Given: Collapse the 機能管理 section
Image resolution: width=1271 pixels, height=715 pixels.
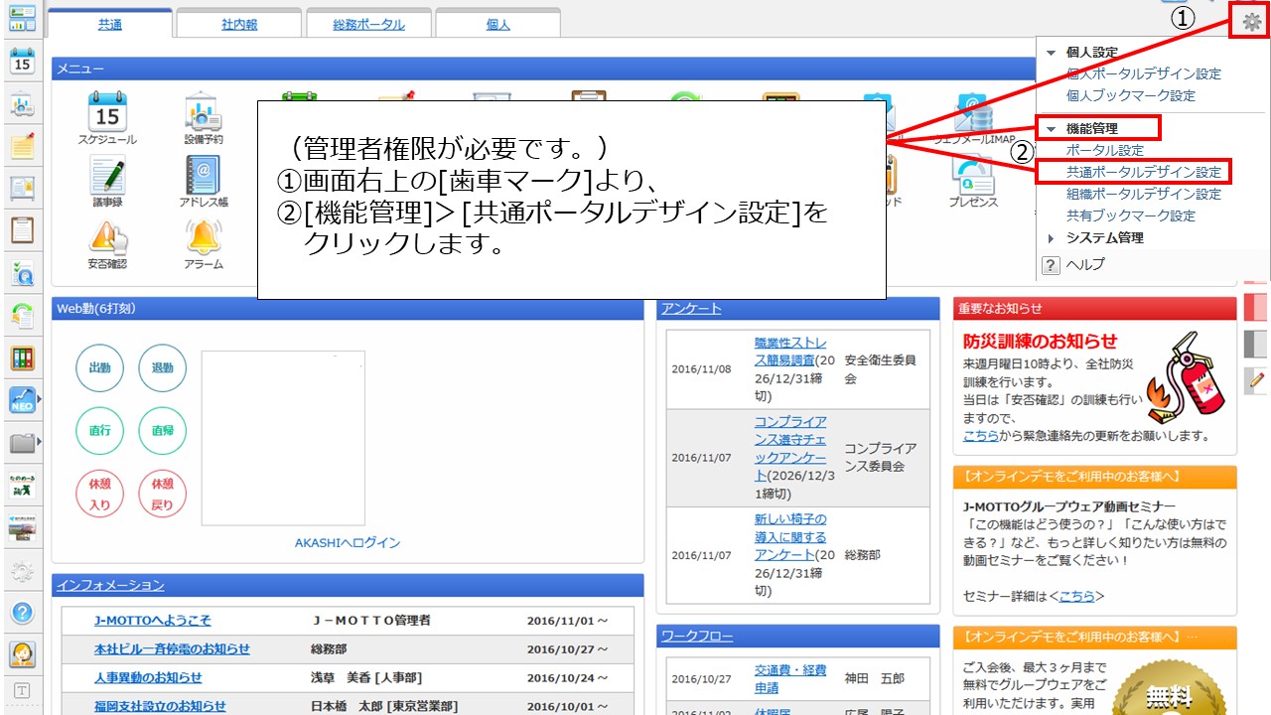Looking at the screenshot, I should 1052,129.
